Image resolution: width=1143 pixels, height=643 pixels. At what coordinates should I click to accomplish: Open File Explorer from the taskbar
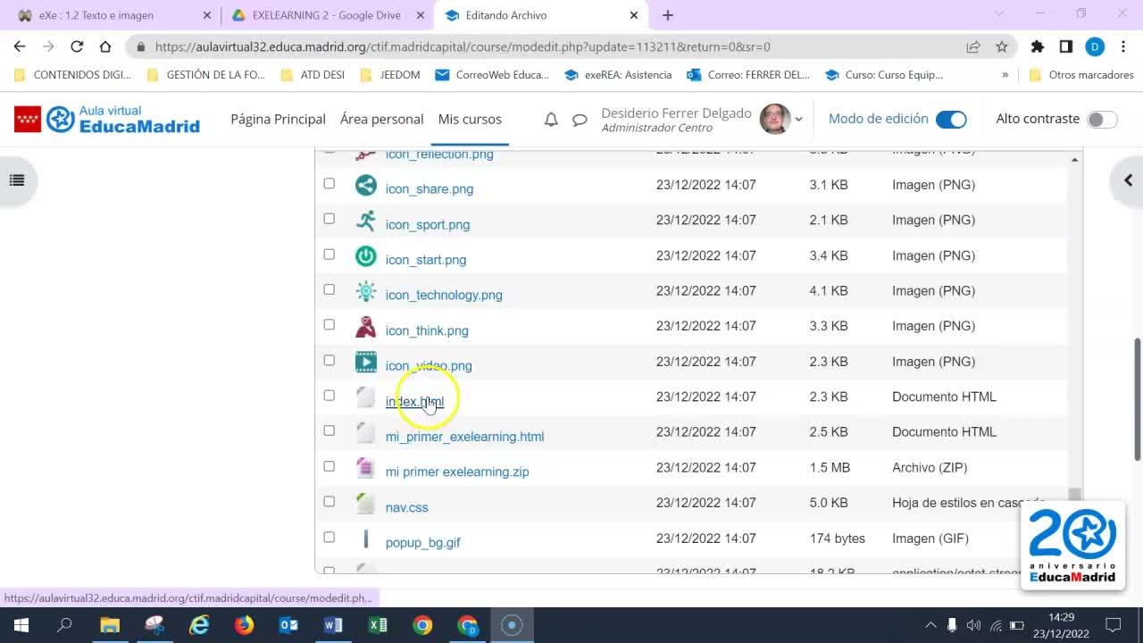109,625
